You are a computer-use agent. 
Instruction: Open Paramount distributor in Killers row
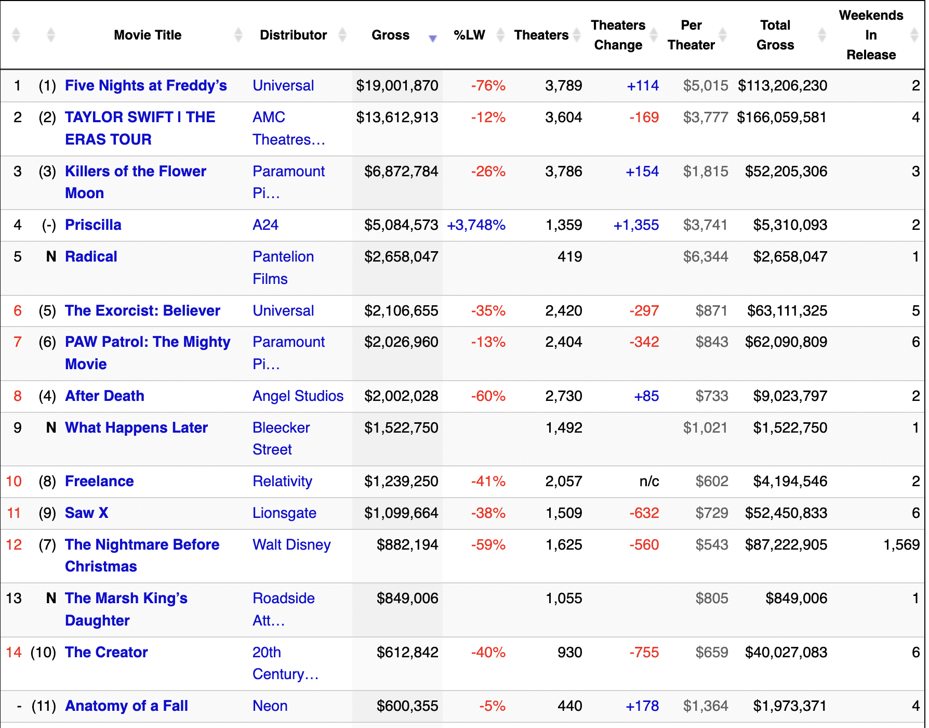coord(288,182)
